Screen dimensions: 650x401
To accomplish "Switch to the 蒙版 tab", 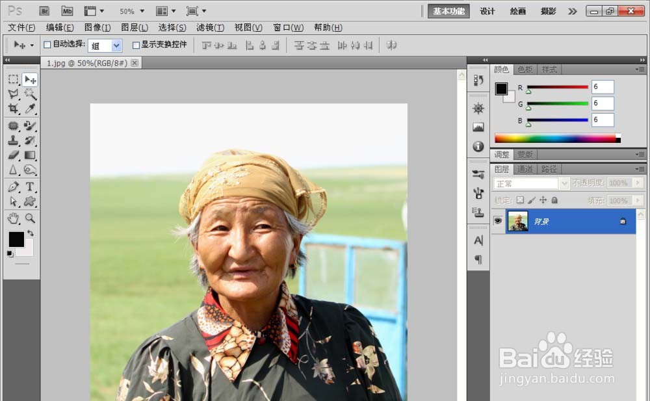I will coord(525,155).
